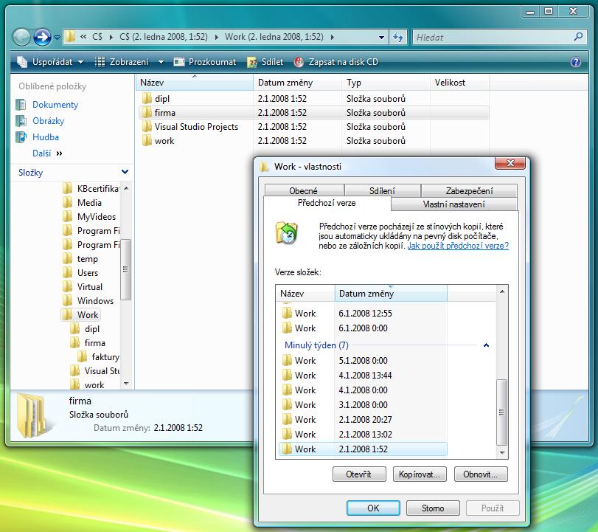
Task: Select Work version dated 5.1.2008 0:00
Action: tap(363, 361)
